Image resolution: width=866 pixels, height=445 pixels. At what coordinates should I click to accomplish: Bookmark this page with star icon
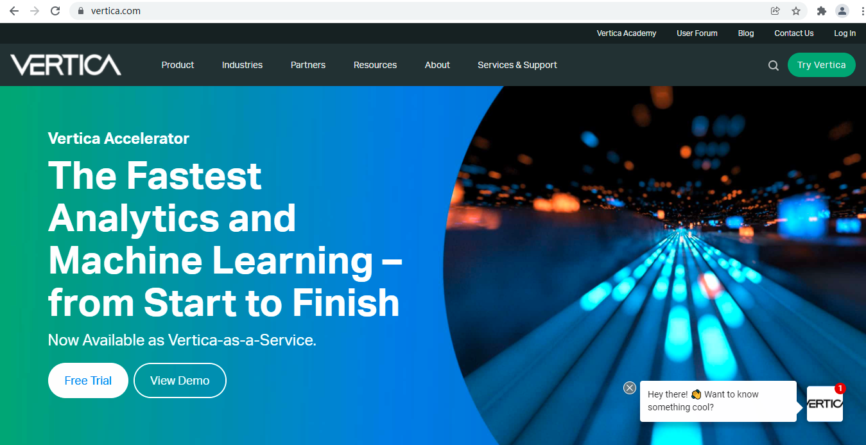pyautogui.click(x=796, y=11)
